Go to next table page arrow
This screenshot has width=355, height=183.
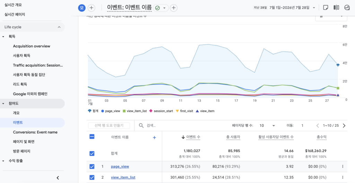(x=344, y=126)
